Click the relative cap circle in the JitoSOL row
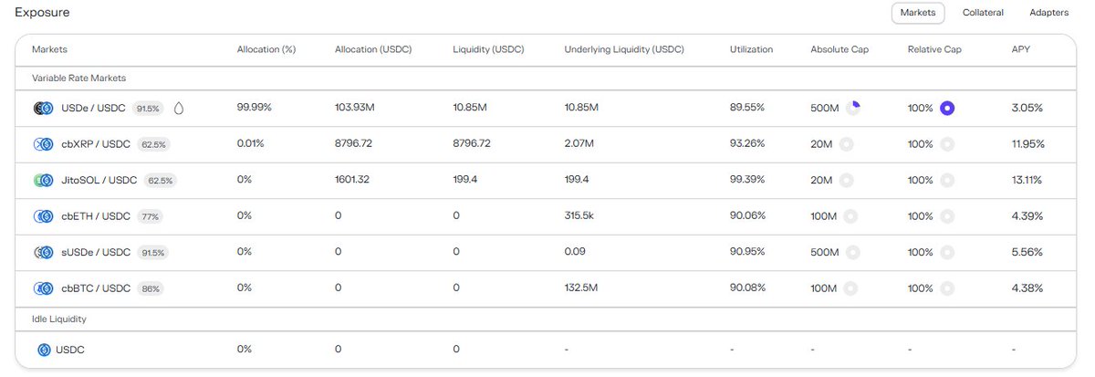Screen dimensions: 1095x377 click(947, 181)
